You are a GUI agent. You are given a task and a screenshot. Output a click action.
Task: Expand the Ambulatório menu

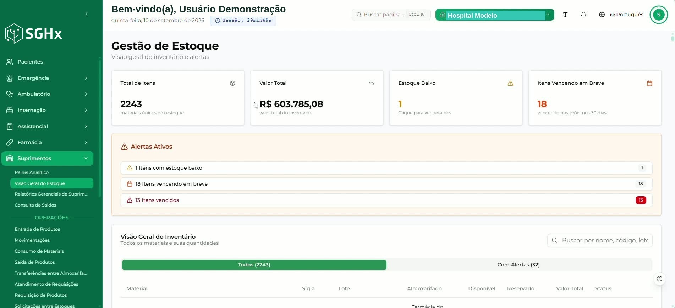pos(86,94)
